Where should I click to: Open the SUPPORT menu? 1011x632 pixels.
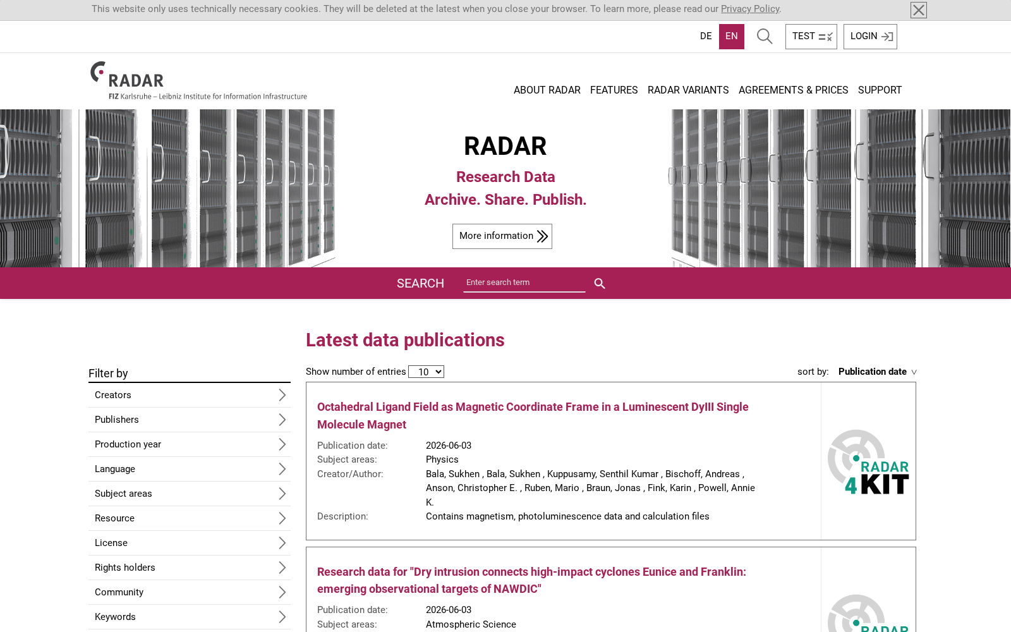[880, 90]
